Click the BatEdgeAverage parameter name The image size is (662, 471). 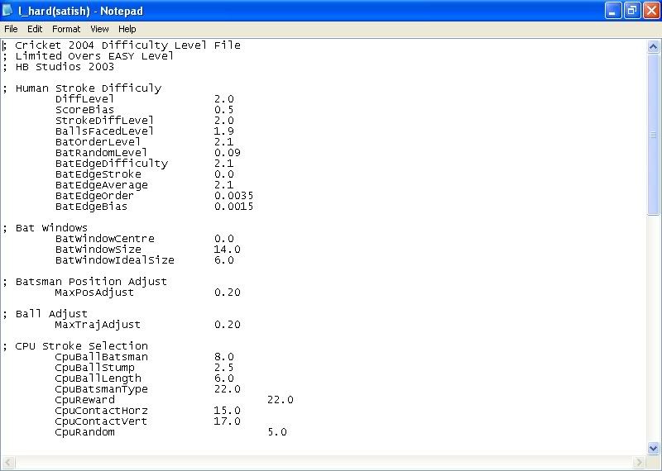pos(101,185)
